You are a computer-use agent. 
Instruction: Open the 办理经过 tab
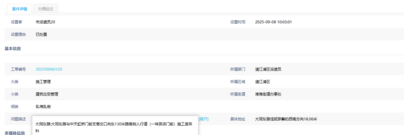[x=46, y=9]
